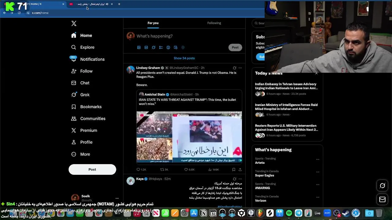This screenshot has height=220, width=392.
Task: Click the large white Post button
Action: point(92,170)
